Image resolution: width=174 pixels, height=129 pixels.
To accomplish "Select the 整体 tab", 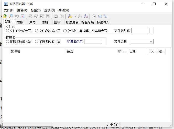I will pos(9,22).
